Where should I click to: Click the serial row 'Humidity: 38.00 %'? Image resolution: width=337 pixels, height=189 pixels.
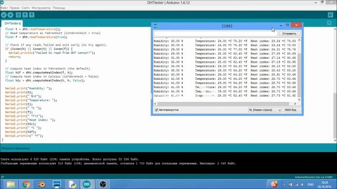pyautogui.click(x=225, y=70)
